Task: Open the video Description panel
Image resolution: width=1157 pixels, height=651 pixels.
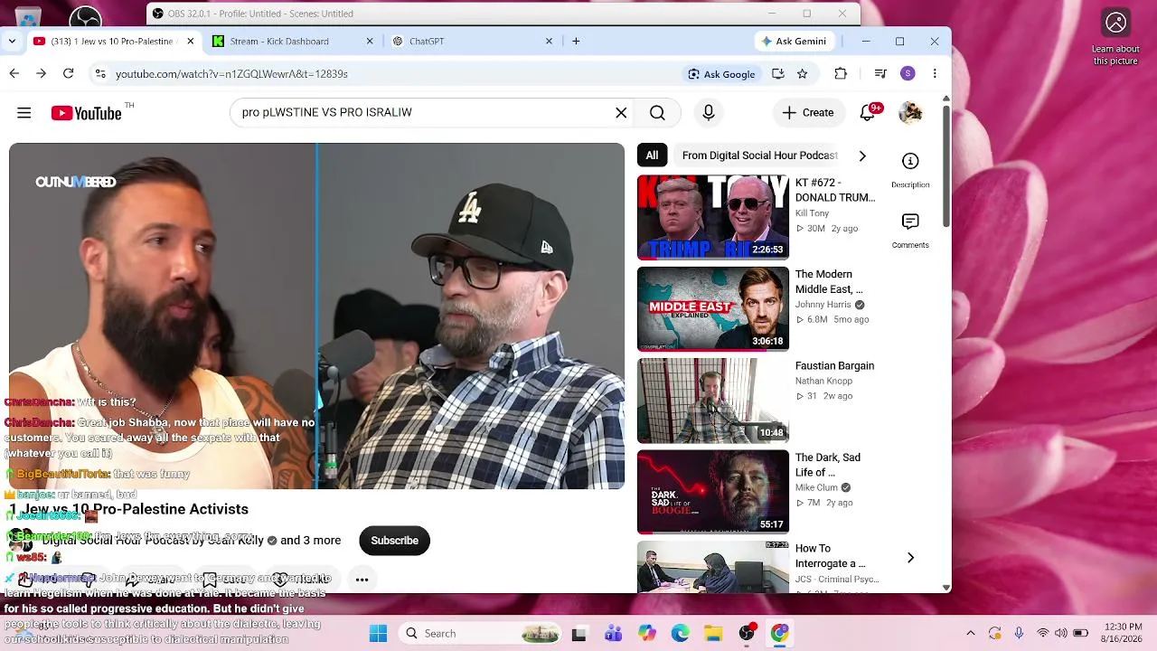Action: tap(910, 169)
